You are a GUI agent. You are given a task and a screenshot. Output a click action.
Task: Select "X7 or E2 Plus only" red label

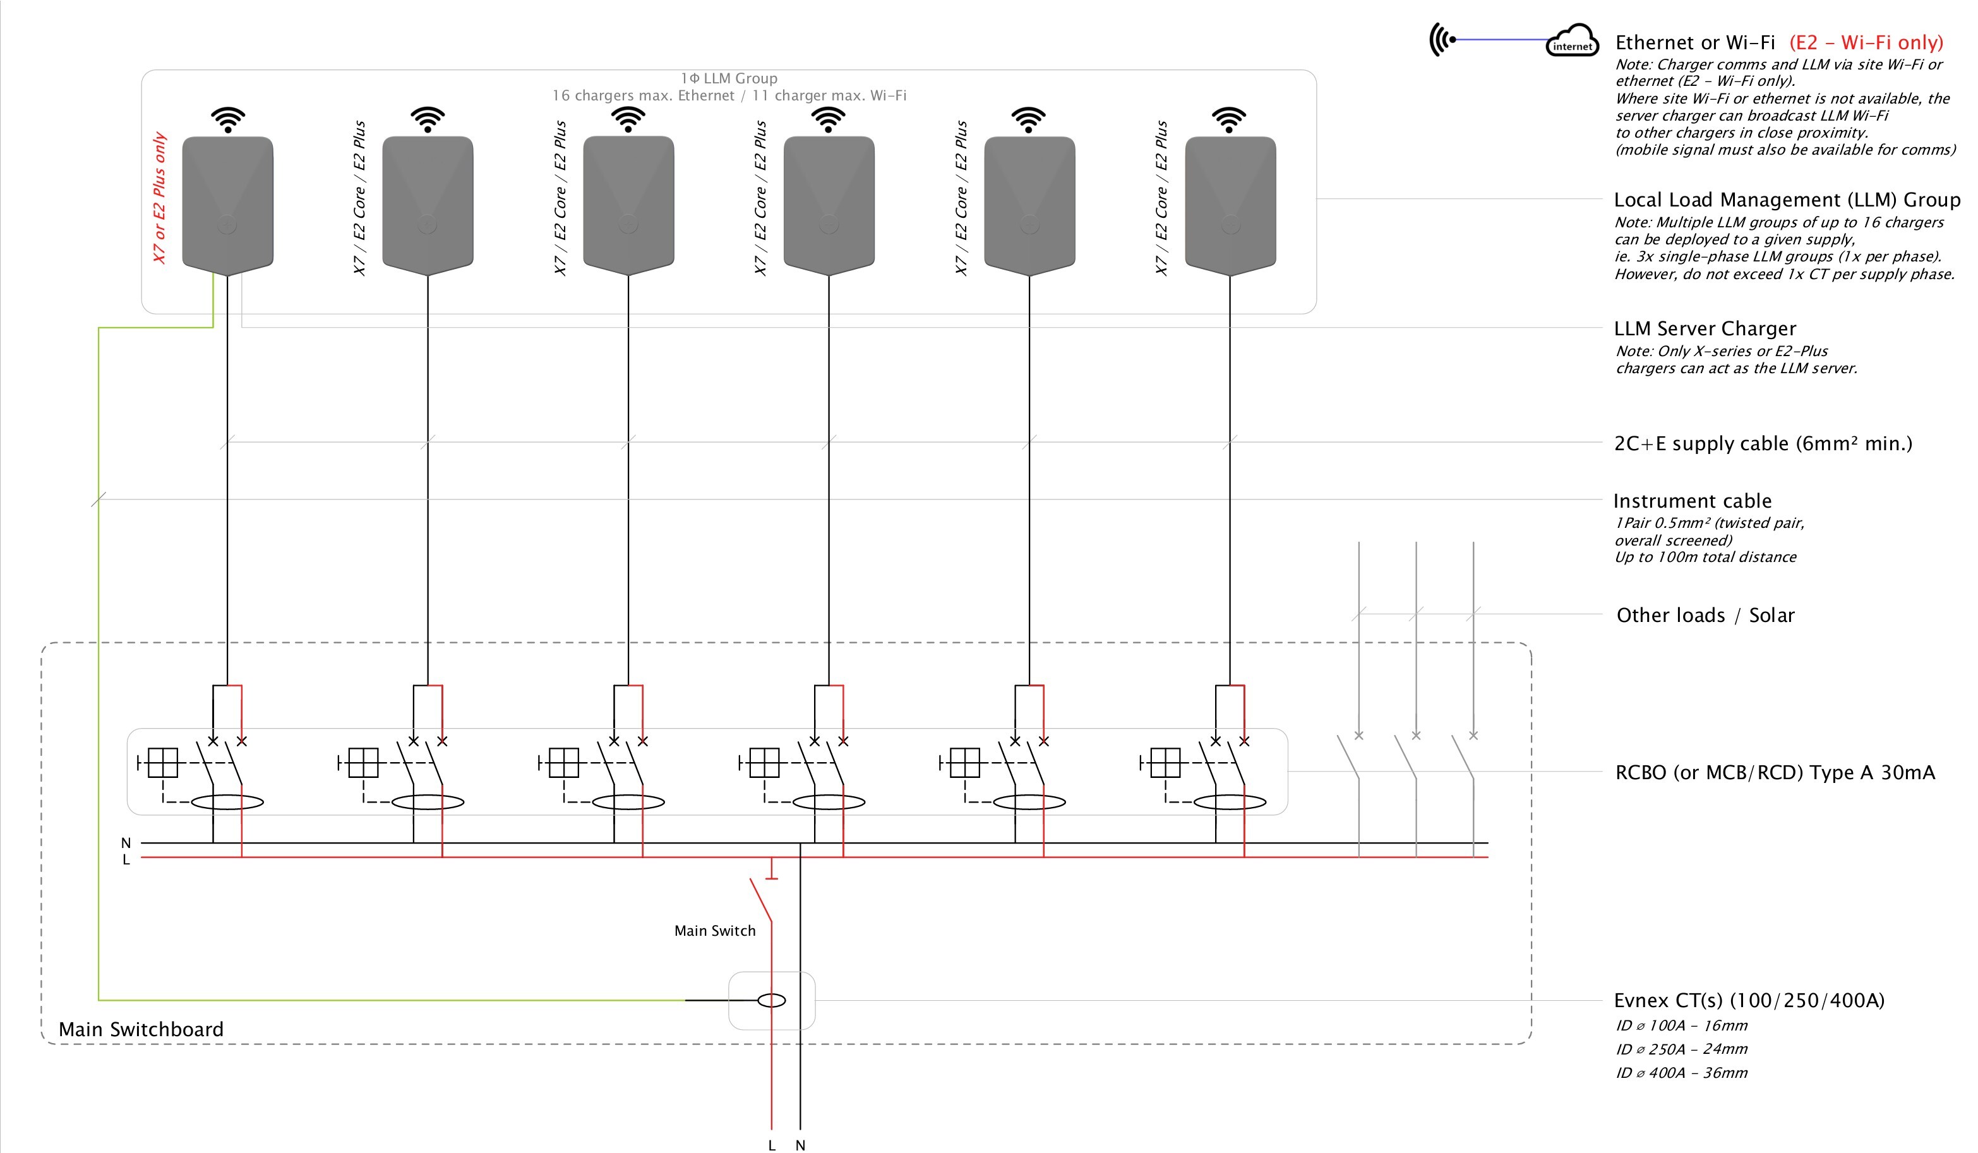tap(159, 198)
